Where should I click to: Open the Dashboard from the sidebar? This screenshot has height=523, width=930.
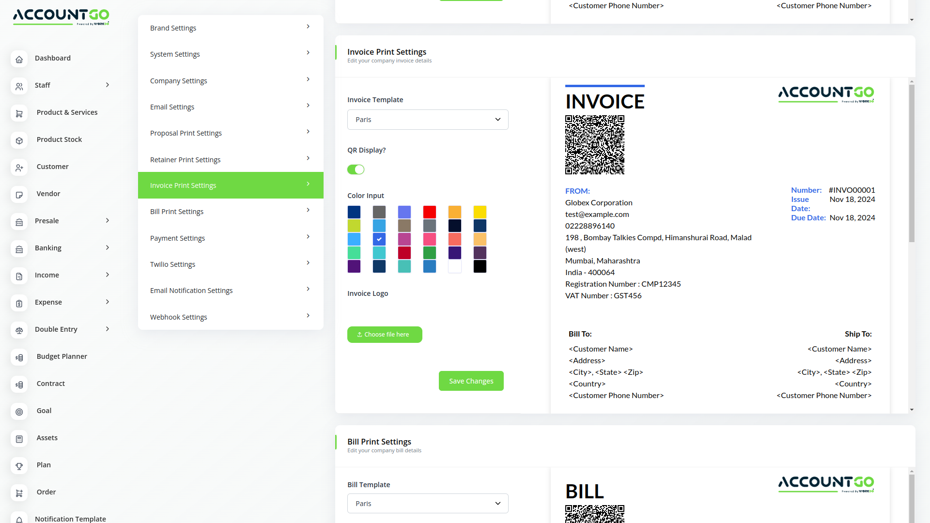(19, 59)
